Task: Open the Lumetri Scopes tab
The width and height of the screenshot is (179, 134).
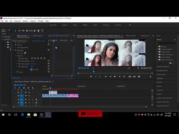Action: [38, 36]
